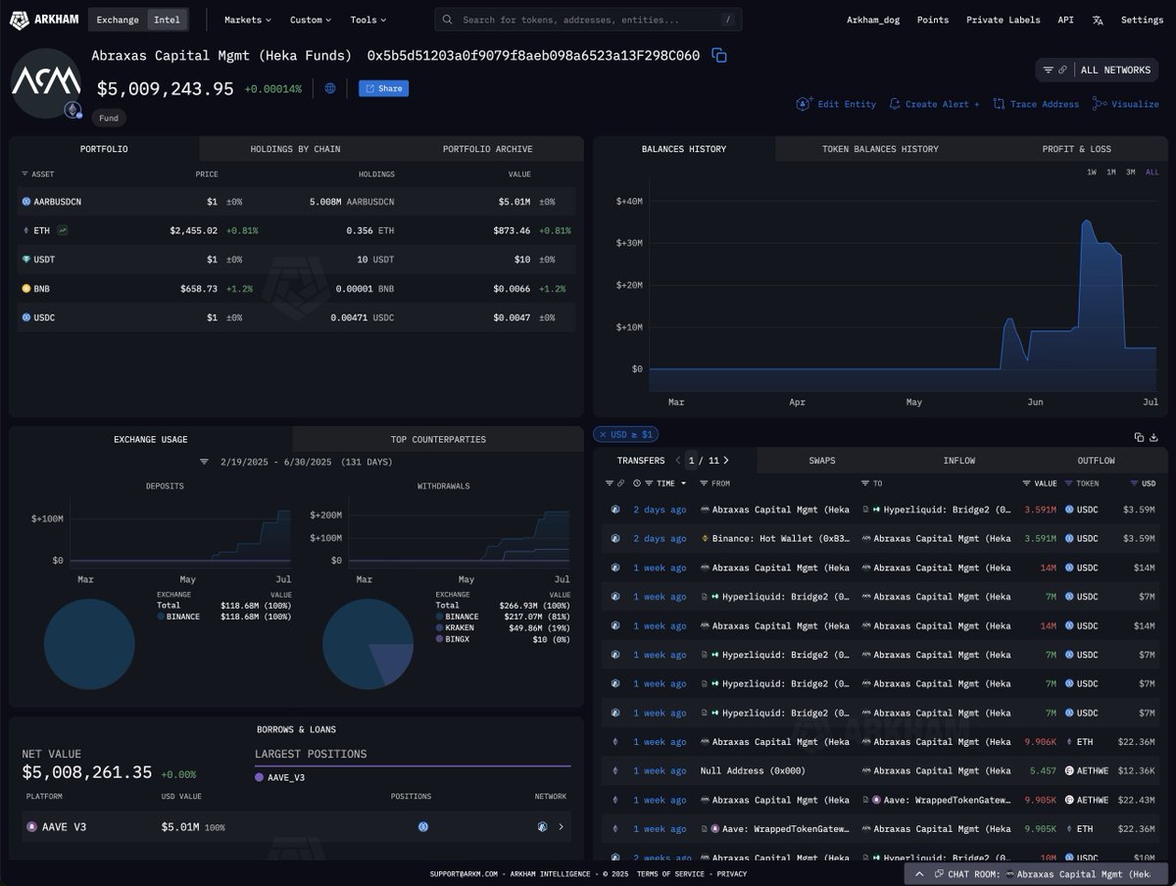The height and width of the screenshot is (886, 1176).
Task: Click the chain link filter icon in transfers header
Action: (620, 483)
